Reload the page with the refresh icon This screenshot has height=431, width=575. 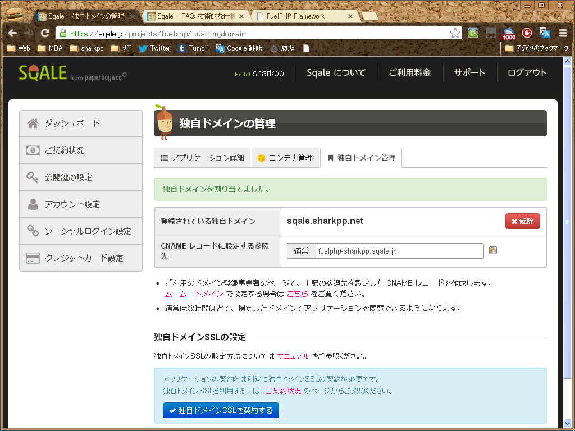click(x=45, y=33)
